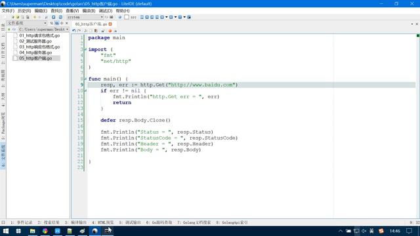Open the 7: Golang文档搜索 output tab
Viewport: 420px width, 236px height.
194,222
